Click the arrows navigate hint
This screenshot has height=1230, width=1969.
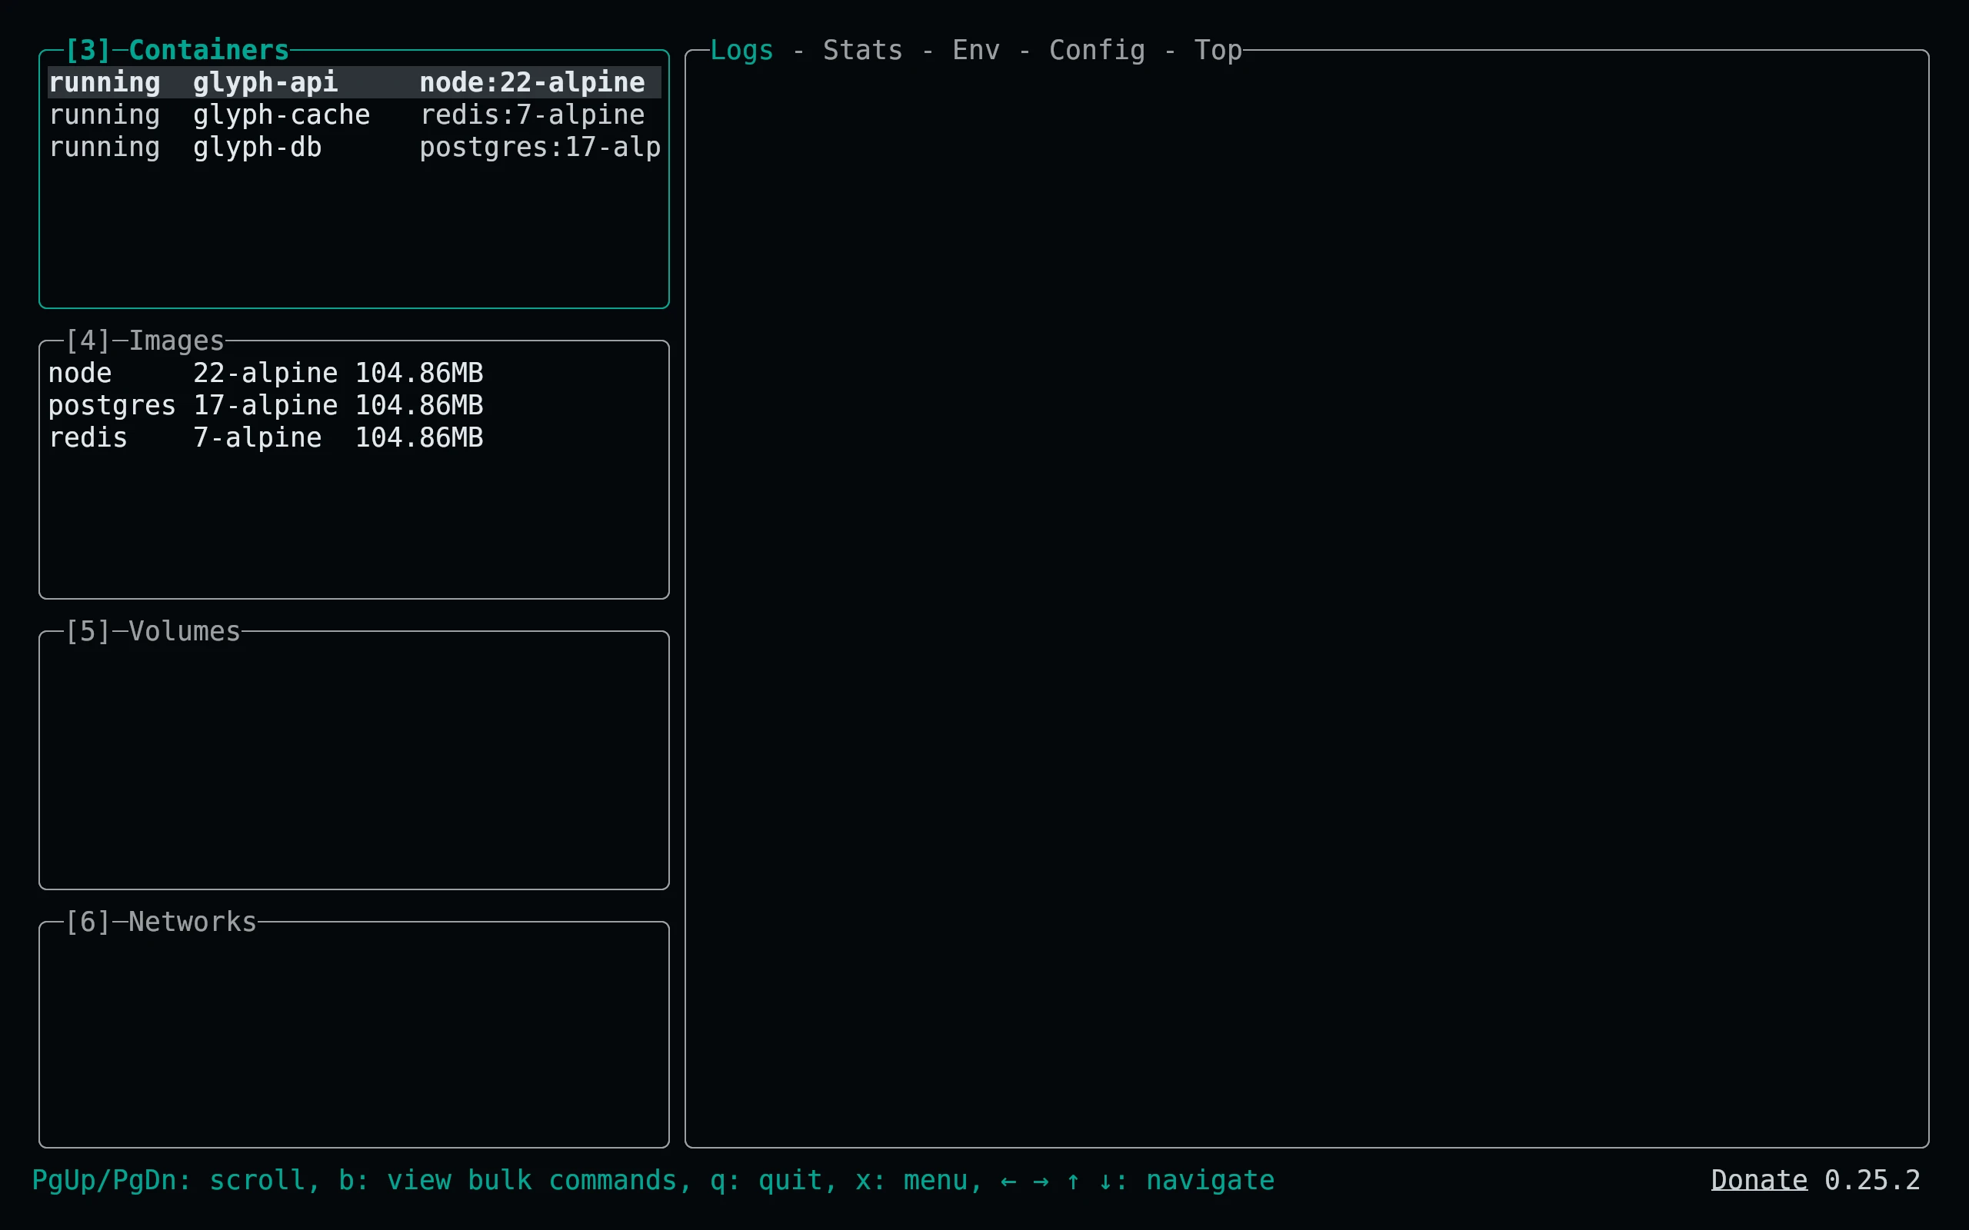point(1138,1179)
